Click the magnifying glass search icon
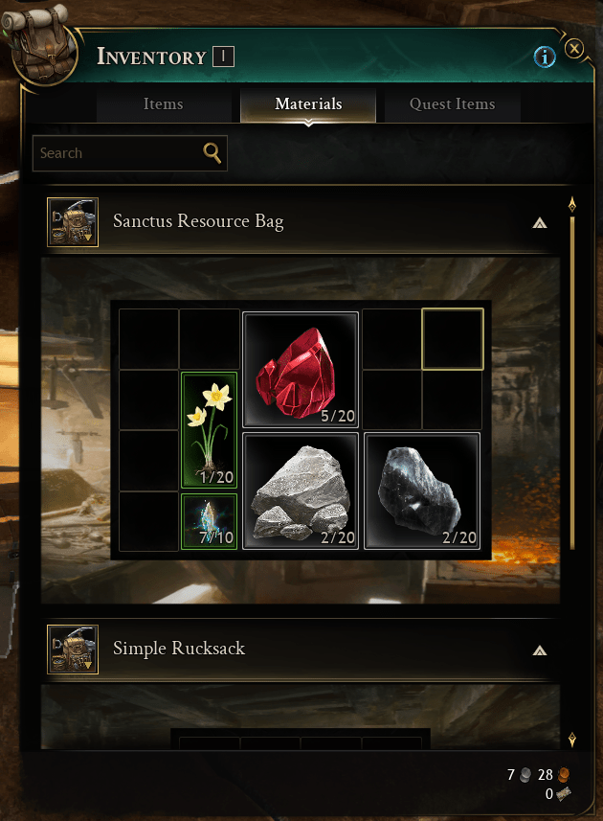Viewport: 603px width, 821px height. 212,153
